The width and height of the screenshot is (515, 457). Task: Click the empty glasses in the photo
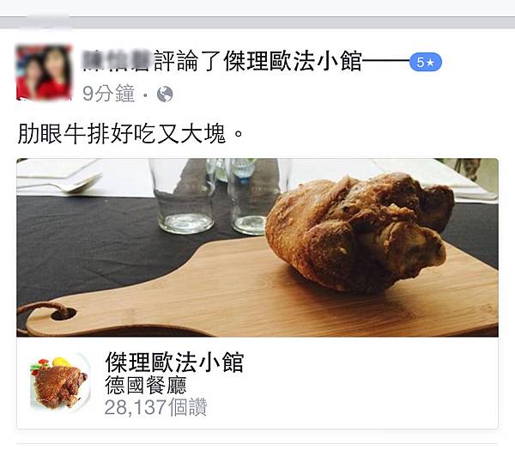coord(216,196)
